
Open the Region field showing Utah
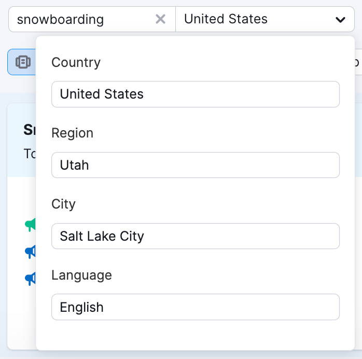pos(195,165)
